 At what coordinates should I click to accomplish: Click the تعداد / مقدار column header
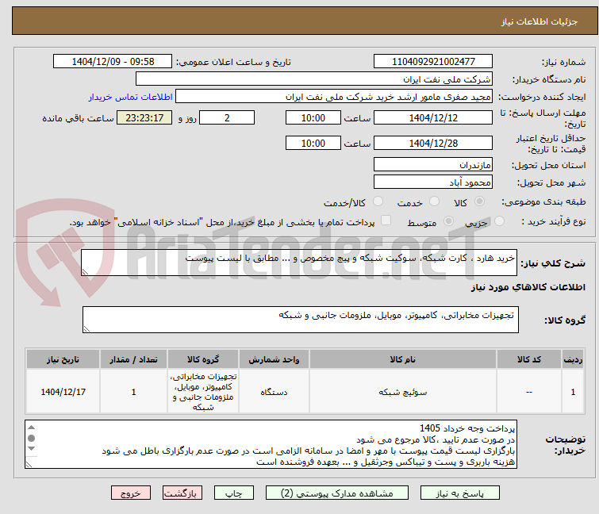pyautogui.click(x=134, y=359)
